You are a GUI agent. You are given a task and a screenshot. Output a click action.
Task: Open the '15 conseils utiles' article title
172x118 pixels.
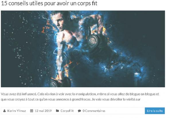(x=49, y=3)
